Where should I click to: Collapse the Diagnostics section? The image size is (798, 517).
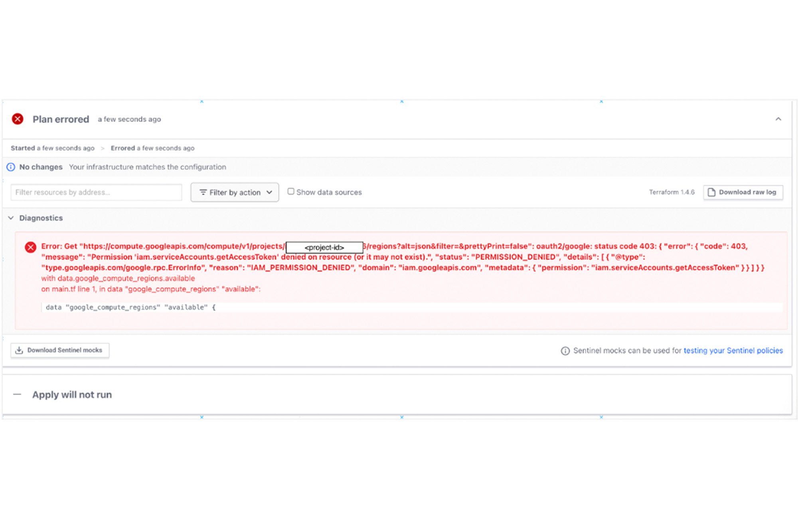tap(11, 218)
